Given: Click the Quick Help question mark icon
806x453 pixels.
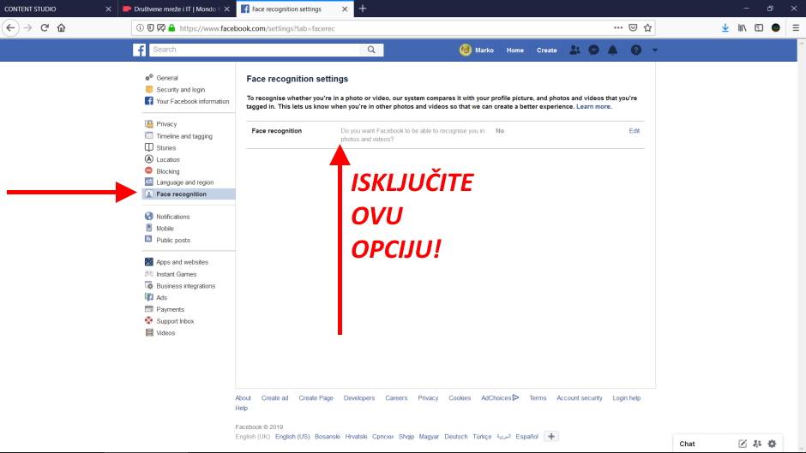Looking at the screenshot, I should pyautogui.click(x=636, y=50).
